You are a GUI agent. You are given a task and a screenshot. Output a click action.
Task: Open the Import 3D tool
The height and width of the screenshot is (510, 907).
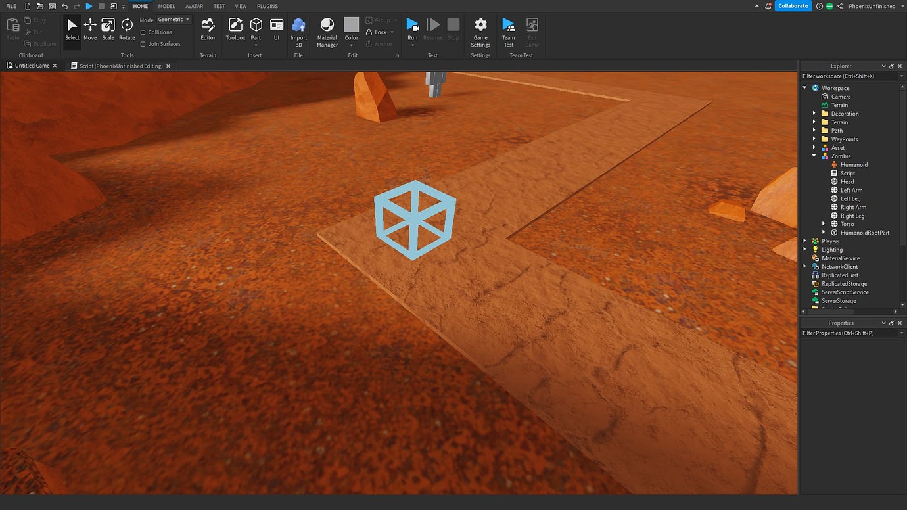click(x=298, y=29)
